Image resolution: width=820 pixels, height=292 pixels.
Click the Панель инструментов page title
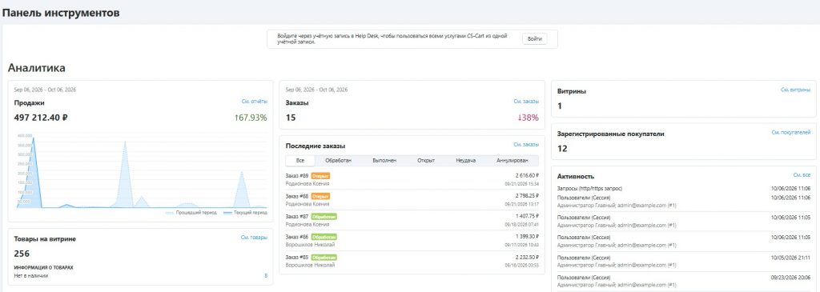(x=61, y=13)
